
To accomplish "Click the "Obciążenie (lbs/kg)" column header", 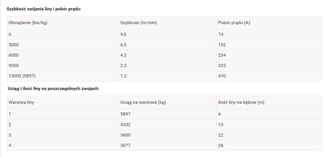I will (x=28, y=23).
